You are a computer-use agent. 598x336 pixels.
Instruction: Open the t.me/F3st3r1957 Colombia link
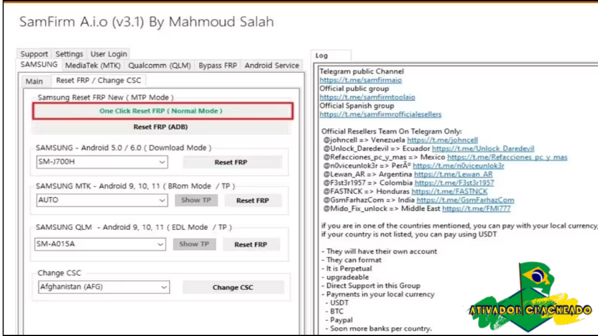[x=454, y=183]
